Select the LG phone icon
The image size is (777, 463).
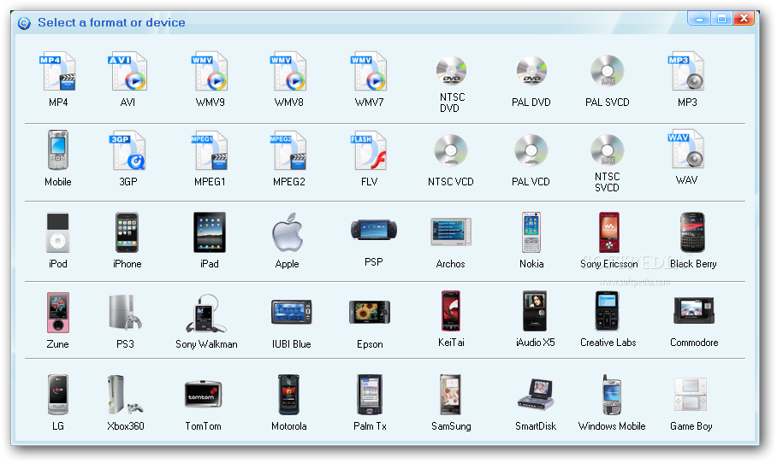pyautogui.click(x=58, y=395)
